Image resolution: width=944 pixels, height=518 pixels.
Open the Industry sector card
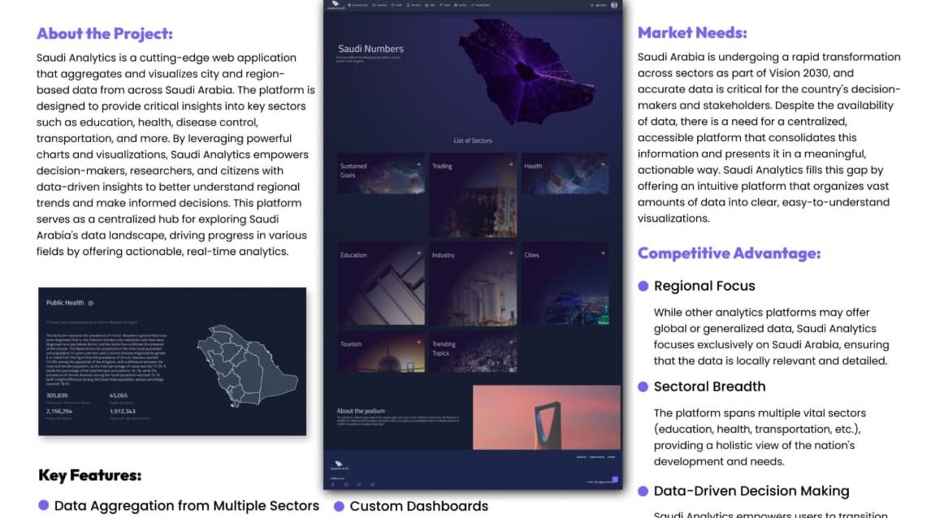tap(473, 283)
